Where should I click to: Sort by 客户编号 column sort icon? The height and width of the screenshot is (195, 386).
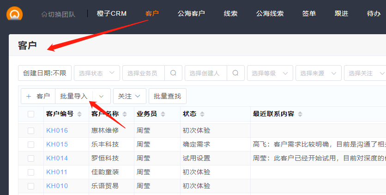79,114
